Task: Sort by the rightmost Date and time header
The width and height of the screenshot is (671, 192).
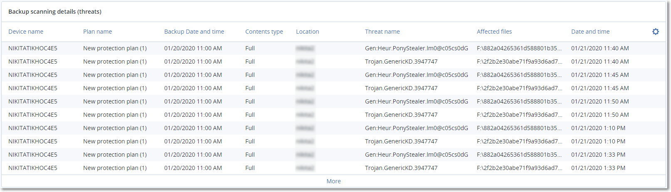Action: click(x=590, y=32)
